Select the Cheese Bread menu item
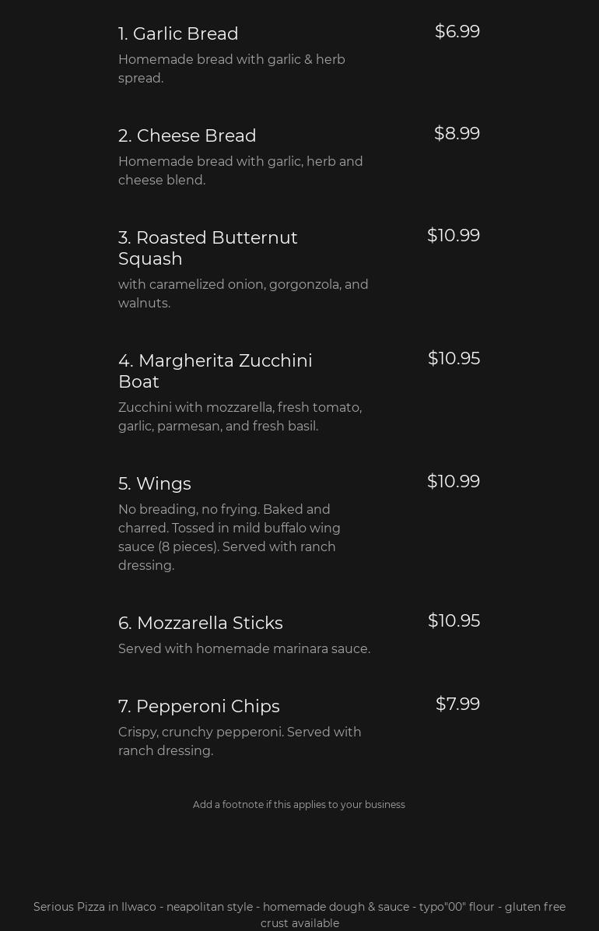This screenshot has height=931, width=599. [187, 136]
